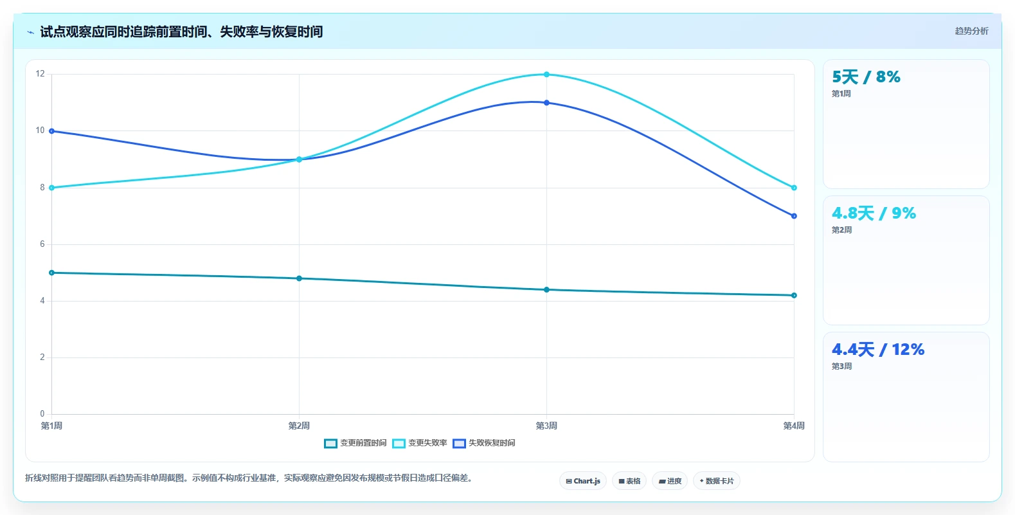Click the Chart.js tag chip
This screenshot has height=515, width=1015.
coord(583,481)
